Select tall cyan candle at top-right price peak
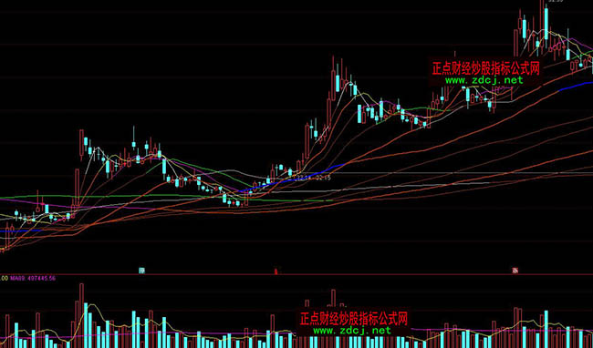Image resolution: width=593 pixels, height=348 pixels. point(546,24)
